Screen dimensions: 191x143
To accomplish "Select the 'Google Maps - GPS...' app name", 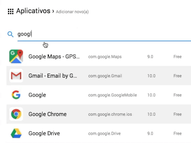I will point(54,57).
